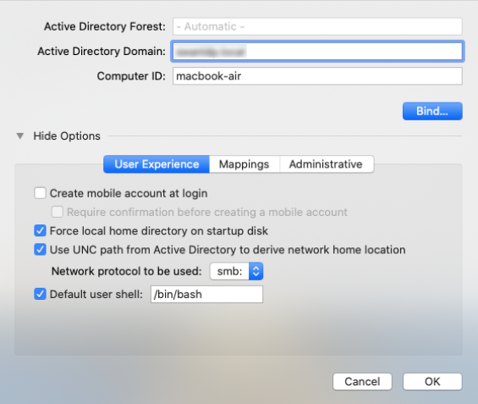Toggle Use UNC path from Active Directory
Image resolution: width=478 pixels, height=404 pixels.
(x=40, y=250)
